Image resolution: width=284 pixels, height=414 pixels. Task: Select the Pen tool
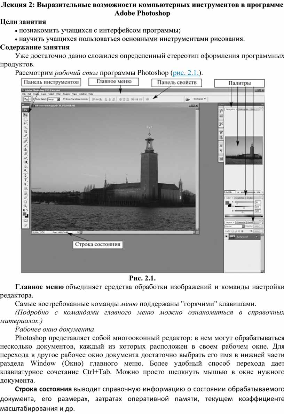click(x=26, y=176)
